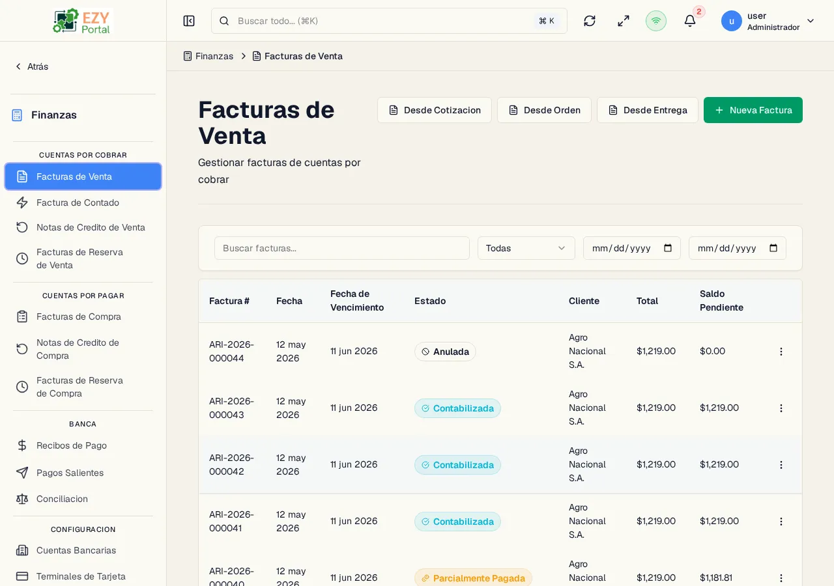Screen dimensions: 834x586
Task: Open row menu for invoice ARI-2026-000043
Action: (x=781, y=408)
